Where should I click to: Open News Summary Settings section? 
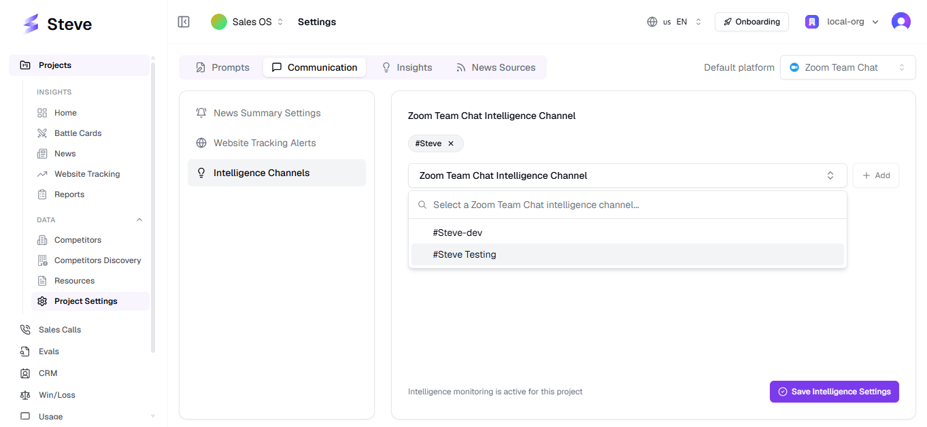click(x=277, y=113)
